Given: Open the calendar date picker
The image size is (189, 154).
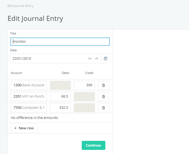Looking at the screenshot, I should [106, 59].
